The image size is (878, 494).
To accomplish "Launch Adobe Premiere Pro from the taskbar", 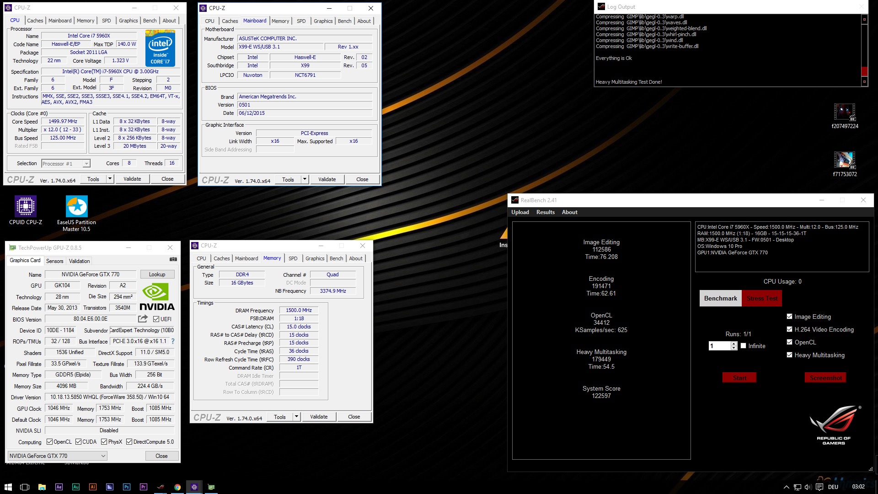I will click(144, 487).
